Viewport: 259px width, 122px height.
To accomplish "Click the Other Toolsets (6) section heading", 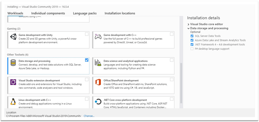I will point(18,55).
